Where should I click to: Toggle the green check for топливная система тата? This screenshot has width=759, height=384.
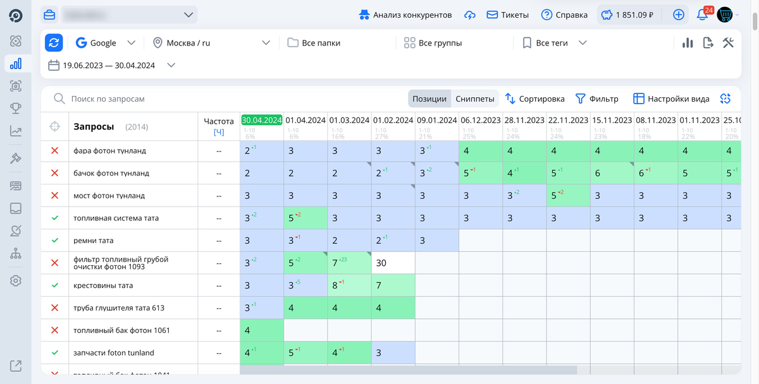[54, 218]
